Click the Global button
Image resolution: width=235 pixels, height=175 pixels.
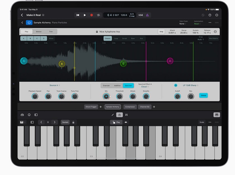click(203, 95)
